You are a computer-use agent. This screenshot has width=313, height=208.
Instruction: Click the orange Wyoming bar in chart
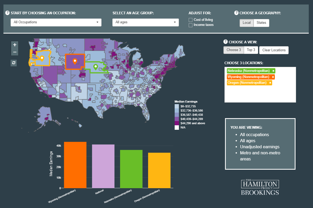coord(75,165)
